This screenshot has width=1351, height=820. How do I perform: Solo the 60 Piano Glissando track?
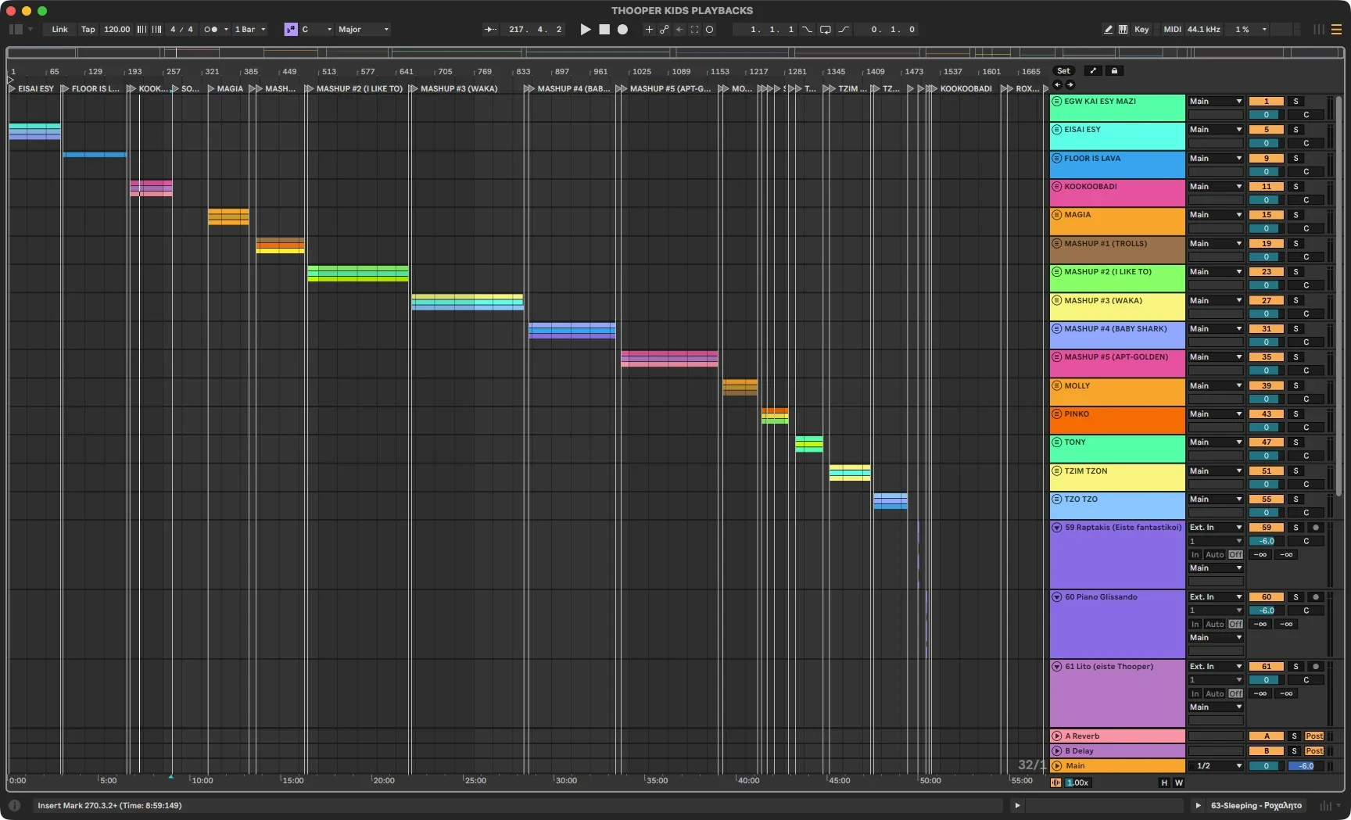(x=1295, y=597)
